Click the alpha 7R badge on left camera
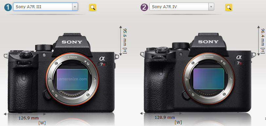Viewport: 266px width, 126px height. pos(103,61)
